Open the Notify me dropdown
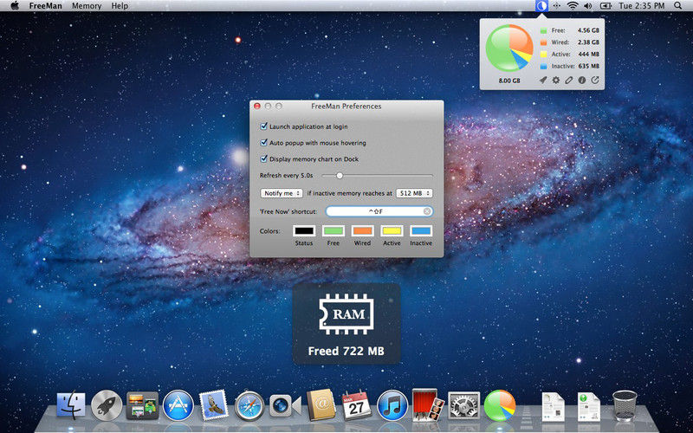The width and height of the screenshot is (693, 433). 282,193
